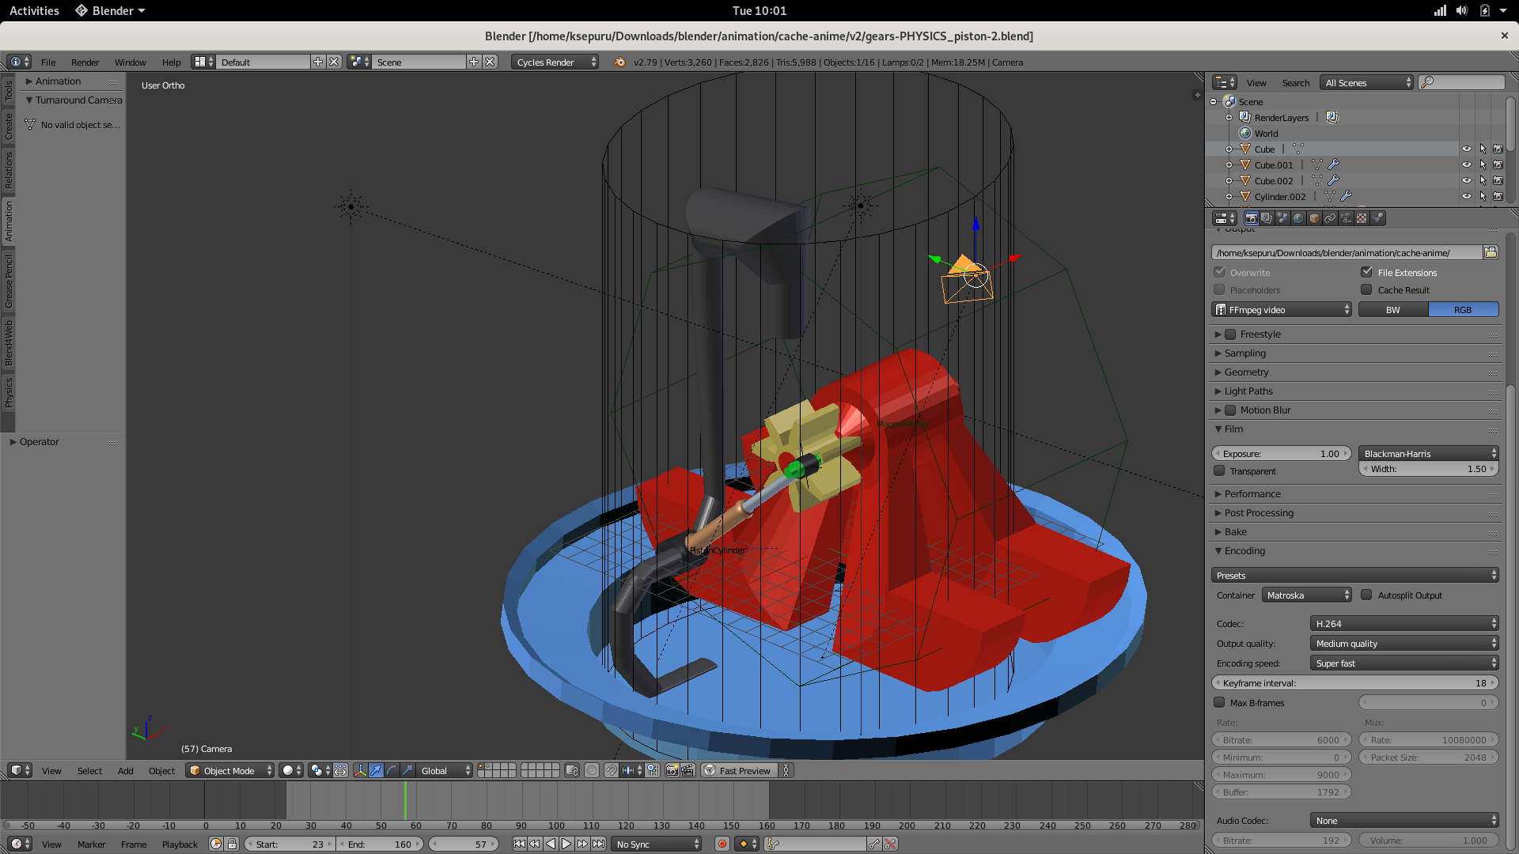This screenshot has width=1519, height=854.
Task: Open the Encoding Presets button
Action: coord(1354,575)
